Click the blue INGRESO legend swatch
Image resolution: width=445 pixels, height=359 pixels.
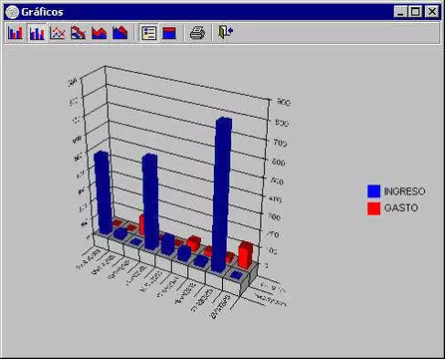[x=373, y=191]
